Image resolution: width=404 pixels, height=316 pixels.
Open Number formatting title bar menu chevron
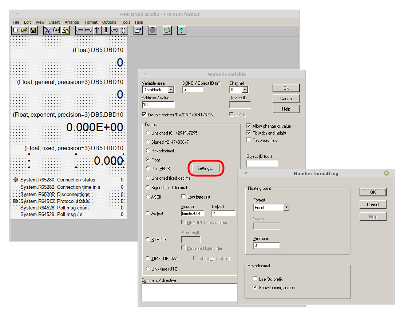coord(245,173)
